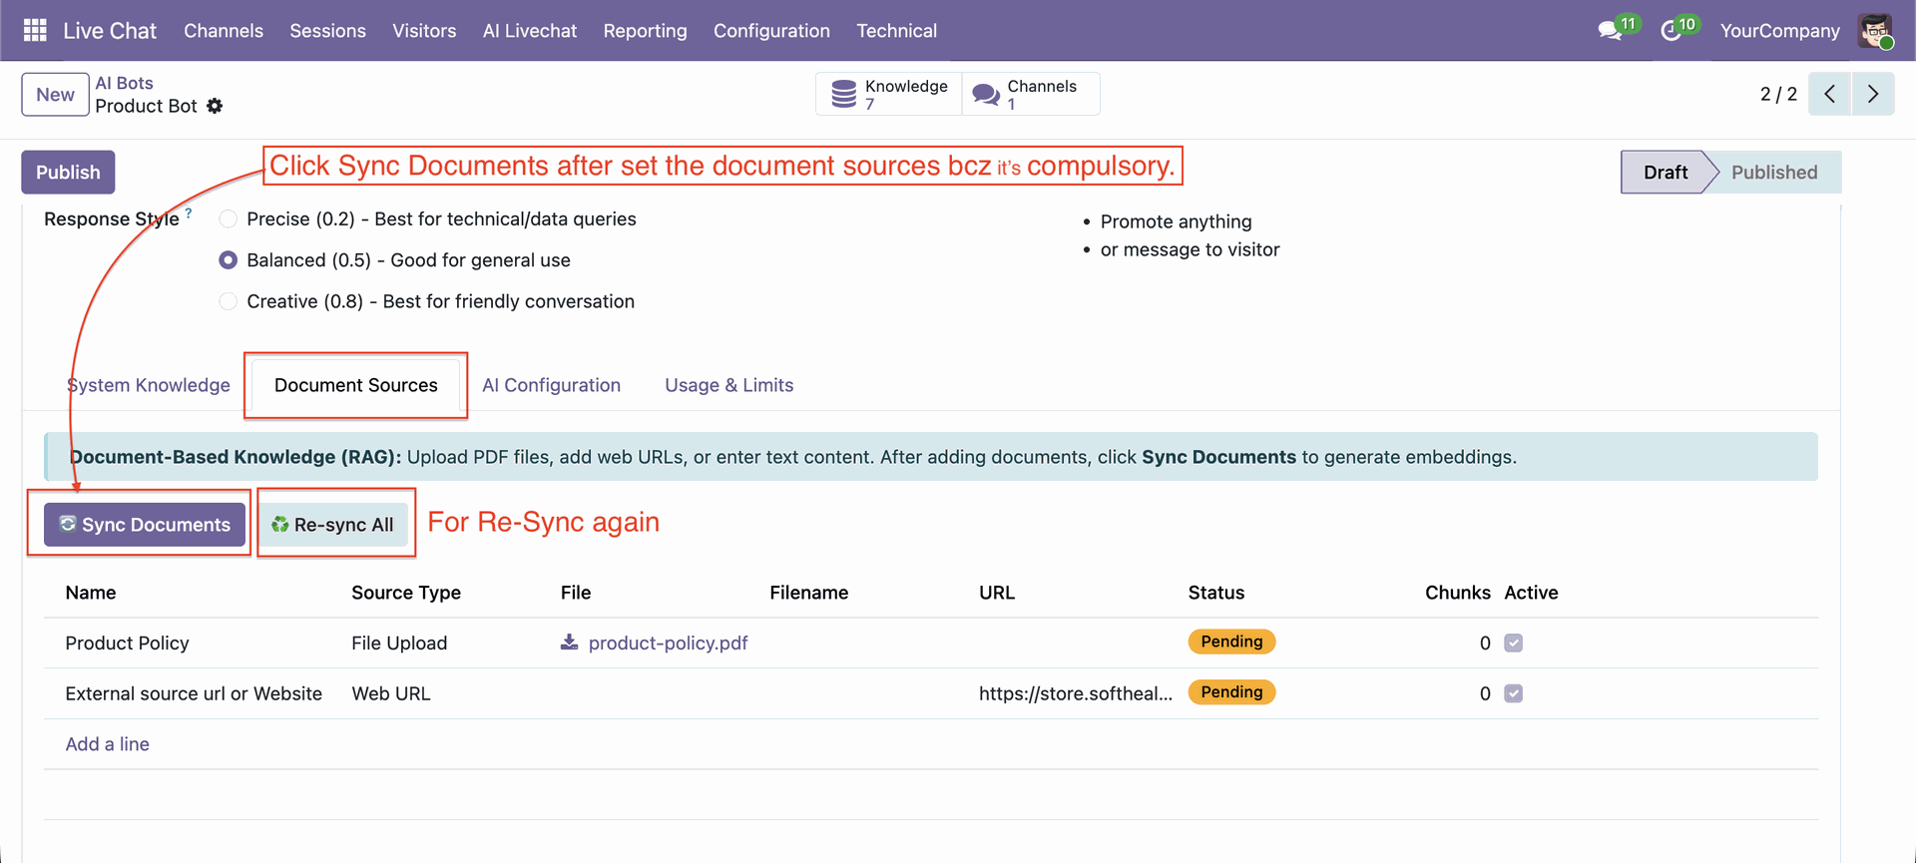Open the activities clock icon
This screenshot has height=863, width=1916.
point(1671,31)
